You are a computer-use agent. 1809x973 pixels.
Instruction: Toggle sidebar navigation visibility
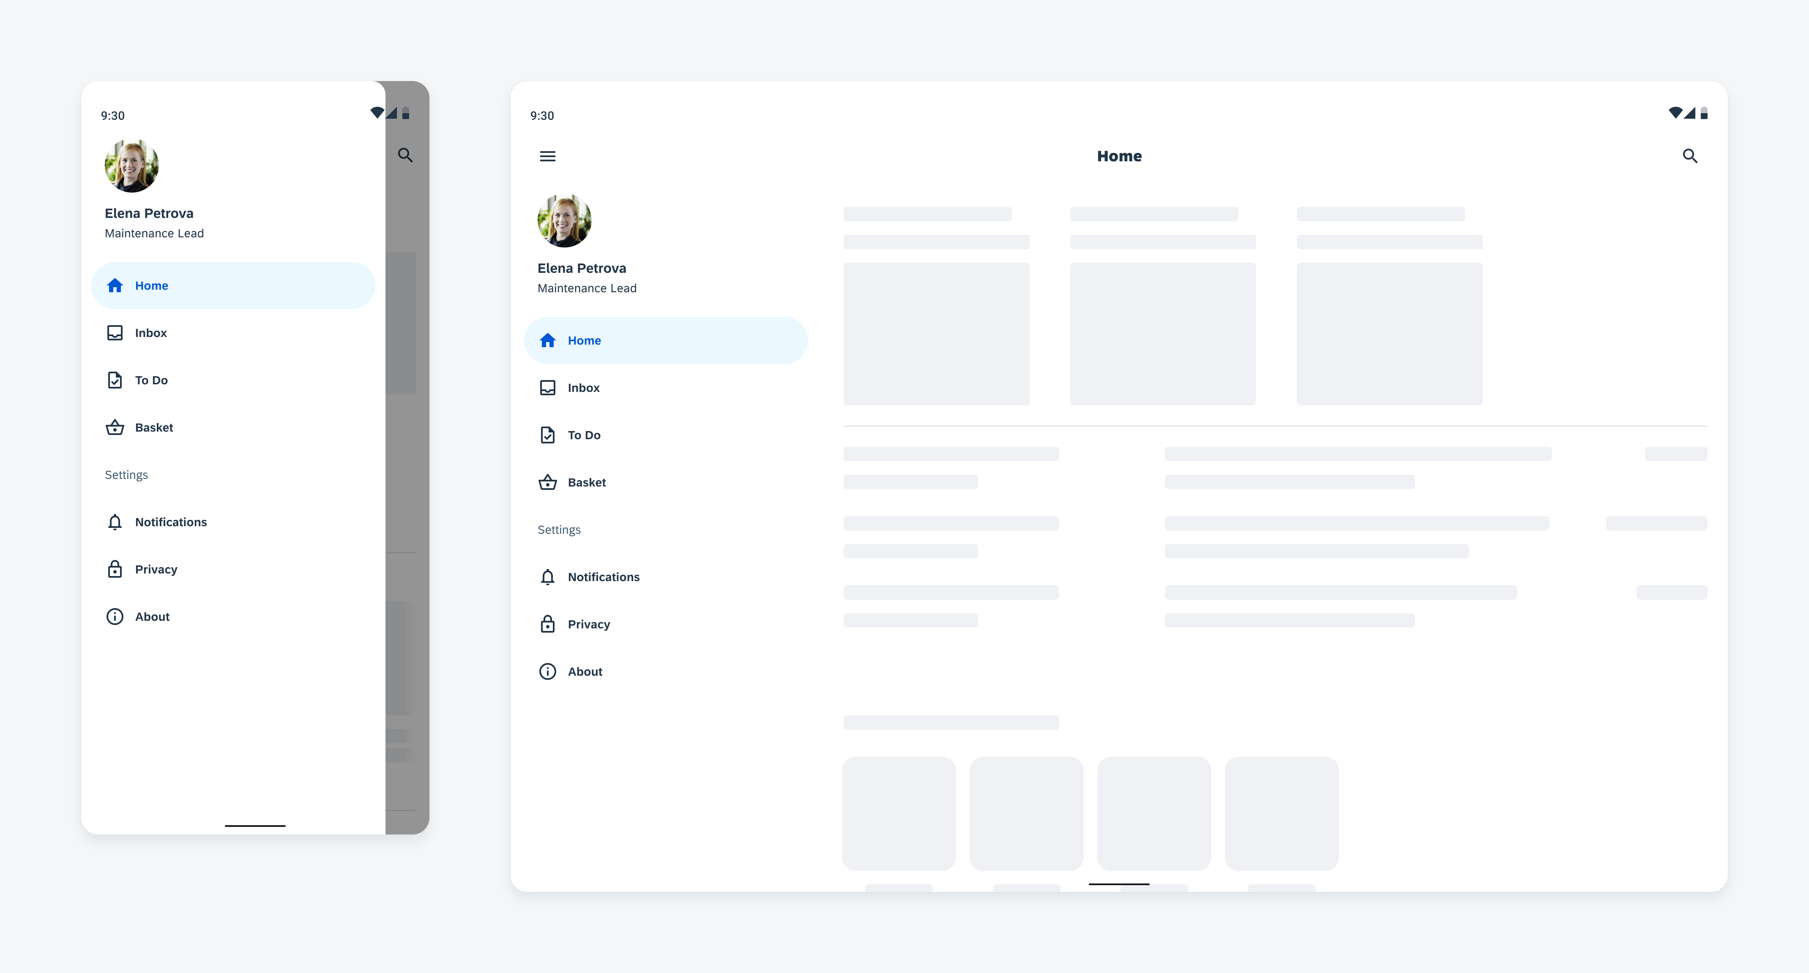click(547, 156)
